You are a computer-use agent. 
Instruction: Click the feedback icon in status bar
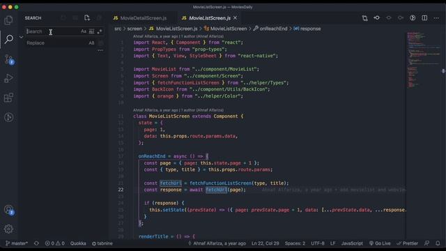[x=426, y=243]
